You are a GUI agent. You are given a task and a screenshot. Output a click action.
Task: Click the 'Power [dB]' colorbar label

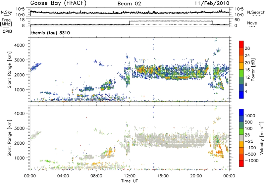point(253,70)
